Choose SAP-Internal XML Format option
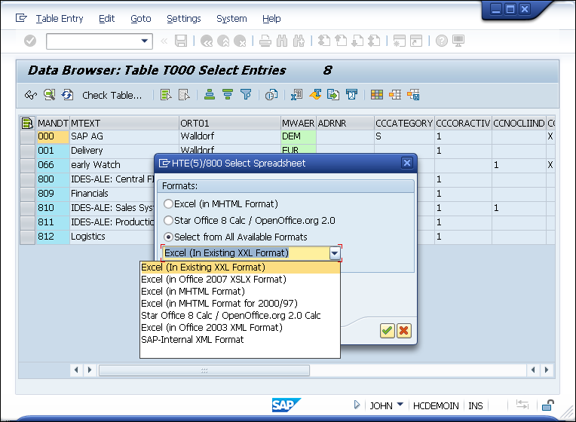Screen dimensions: 576x422 (240, 340)
